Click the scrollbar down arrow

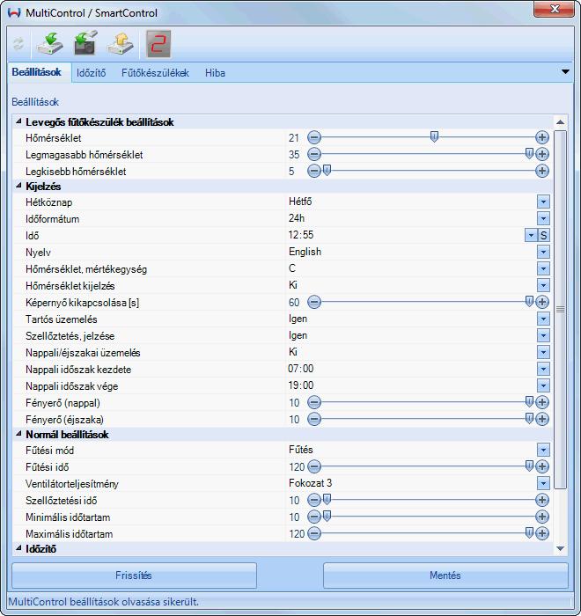(561, 548)
